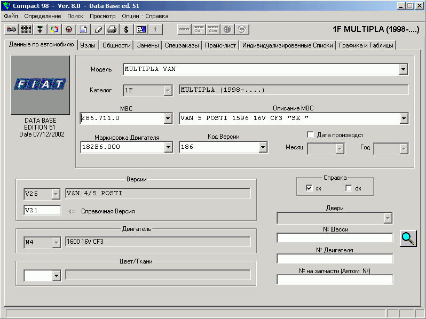Screen dimensions: 426x319
Task: Open the Индивидуализированные Списки tab
Action: pos(287,45)
